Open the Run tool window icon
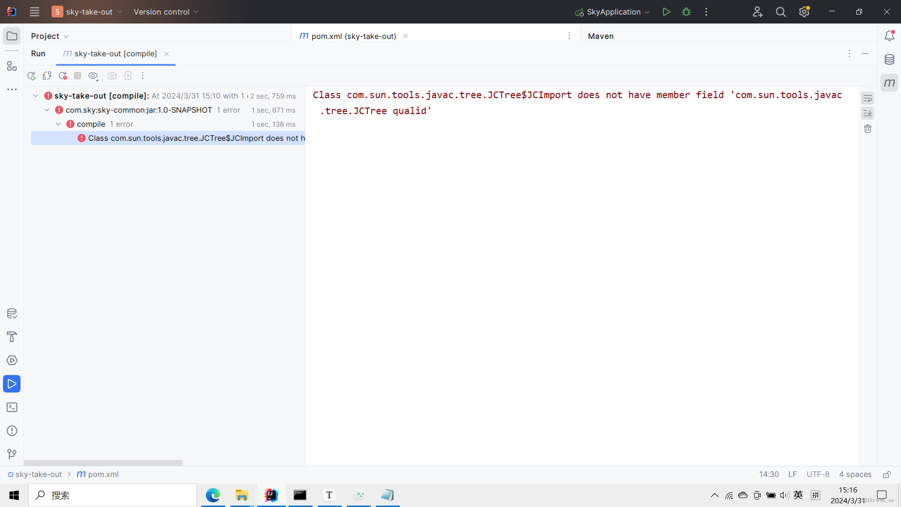The image size is (901, 507). click(x=12, y=384)
